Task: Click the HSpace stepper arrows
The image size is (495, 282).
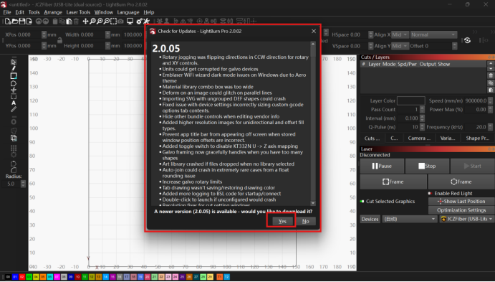Action: (x=370, y=34)
